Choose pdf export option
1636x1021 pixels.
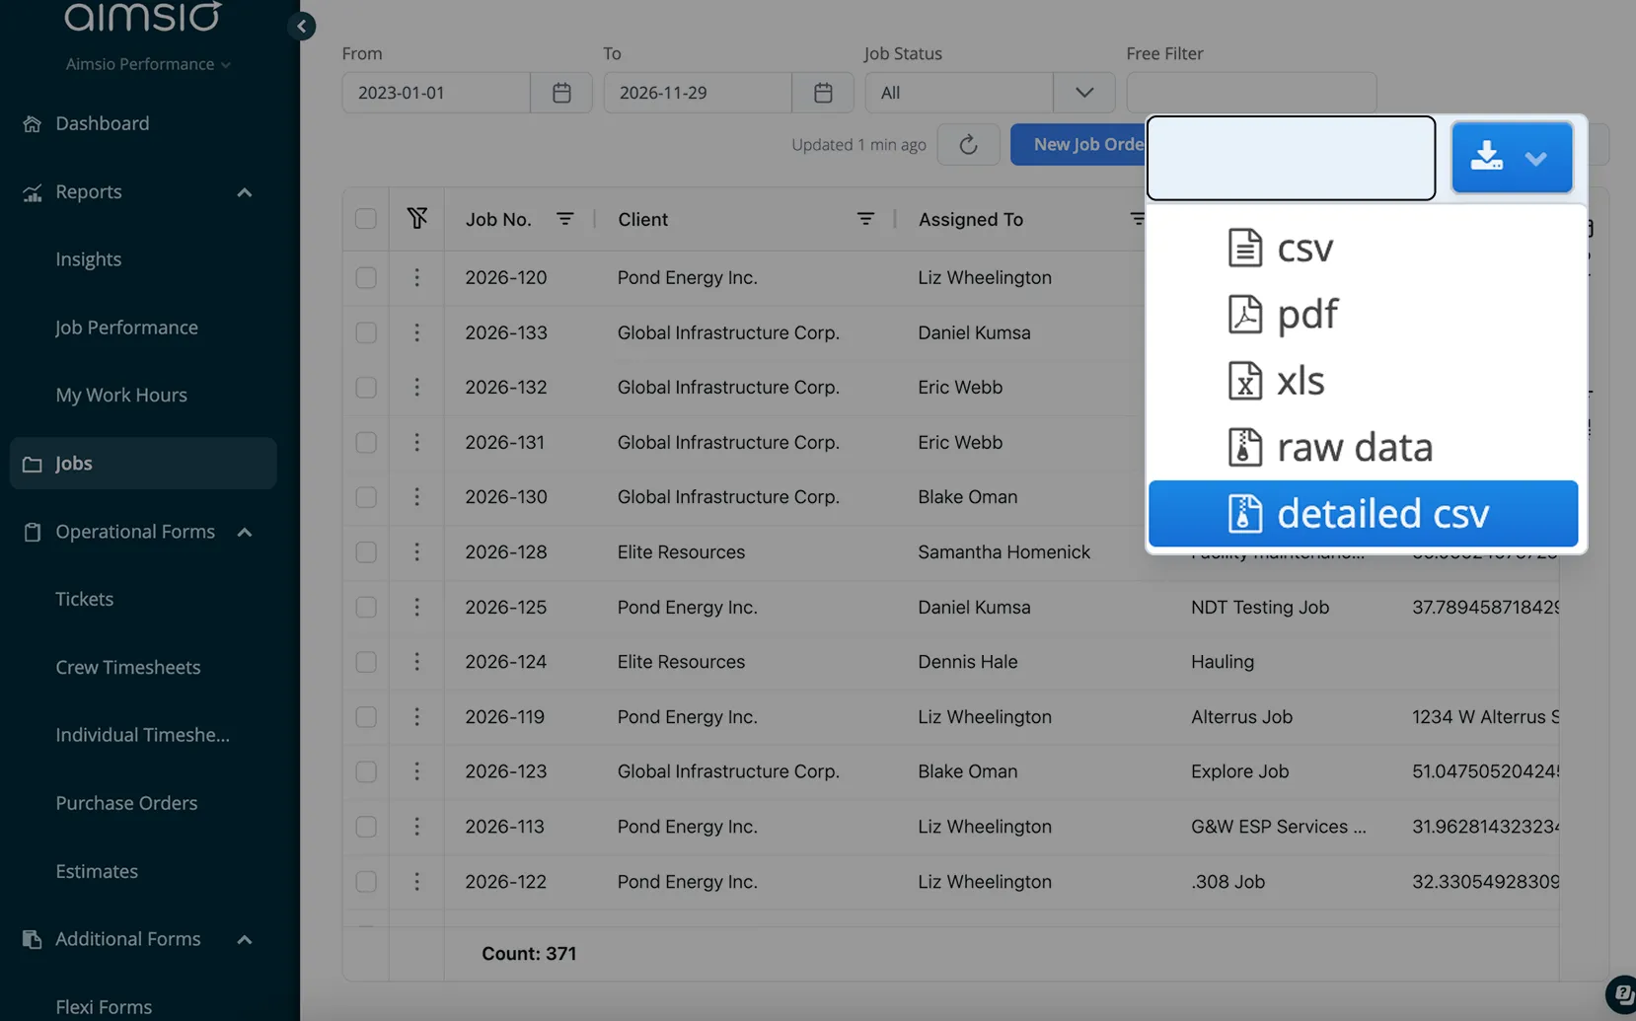[1364, 315]
